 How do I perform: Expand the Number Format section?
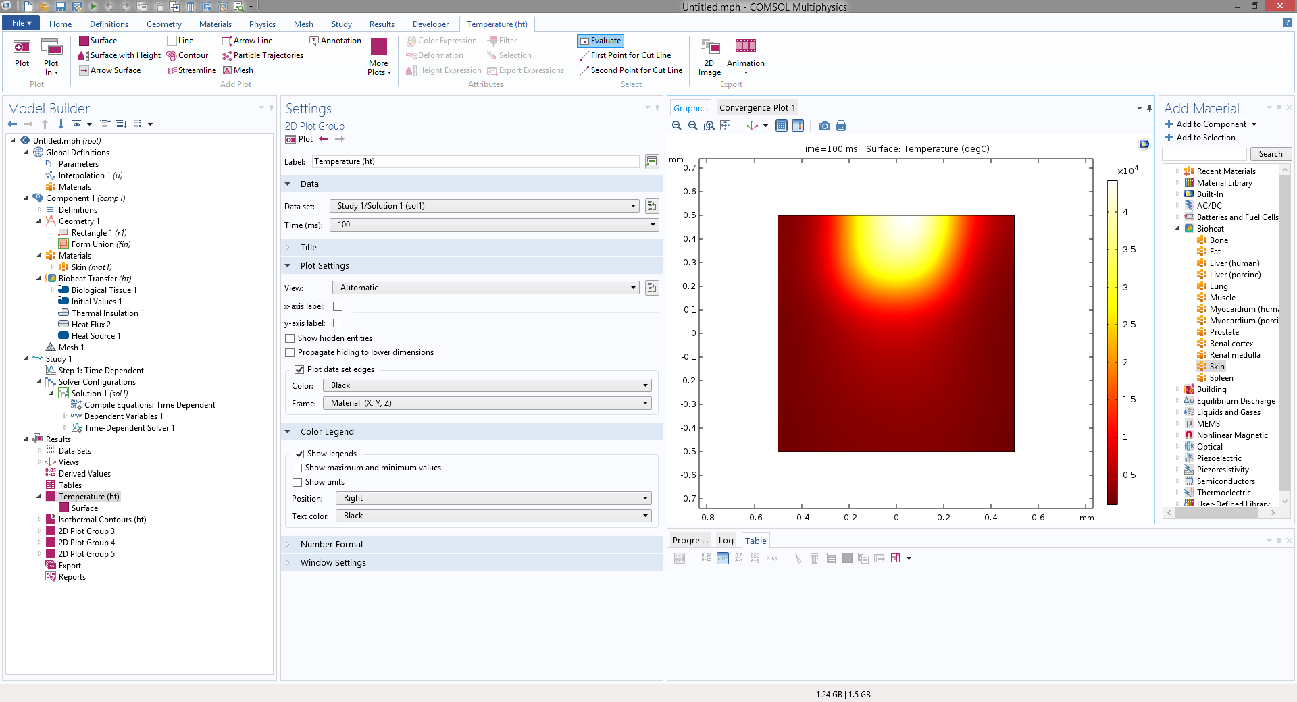(x=332, y=544)
